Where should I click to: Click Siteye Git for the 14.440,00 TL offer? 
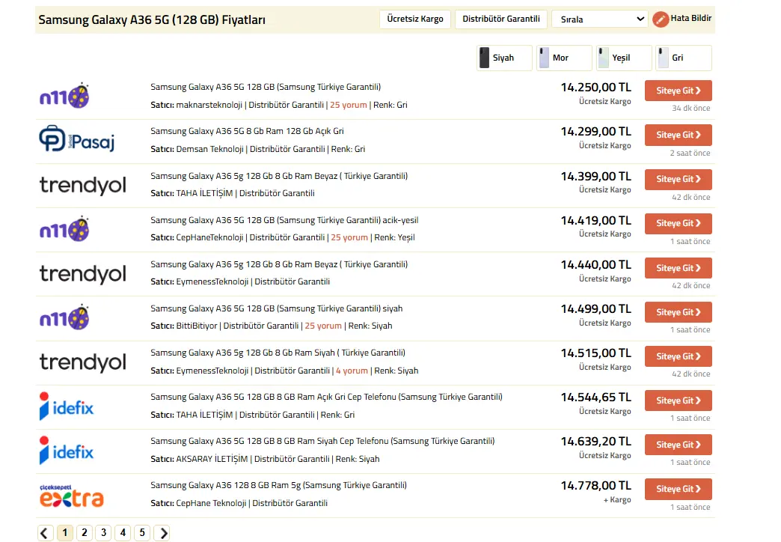(x=678, y=268)
